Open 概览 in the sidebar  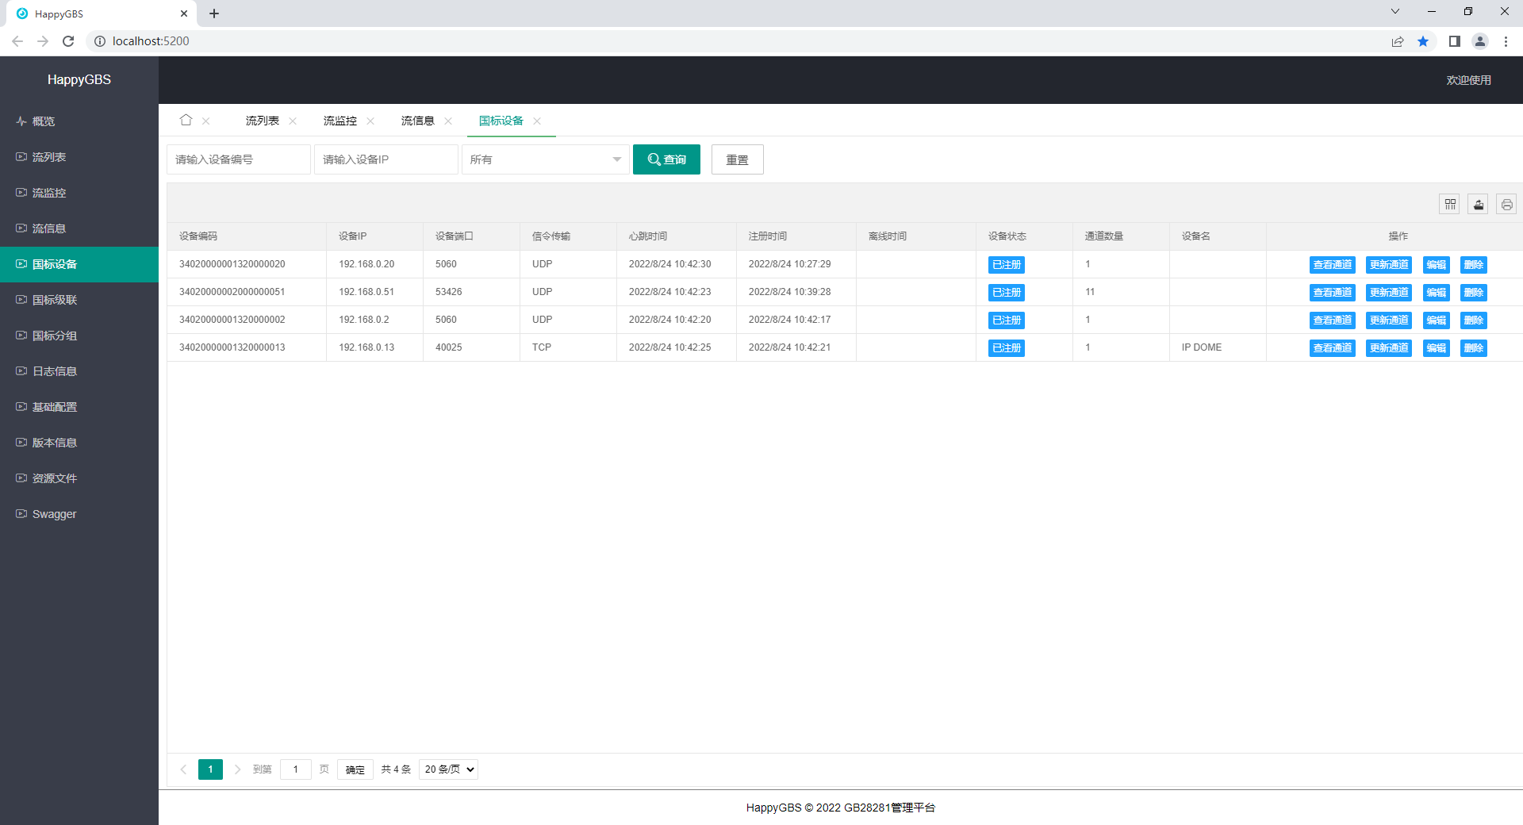pyautogui.click(x=79, y=121)
